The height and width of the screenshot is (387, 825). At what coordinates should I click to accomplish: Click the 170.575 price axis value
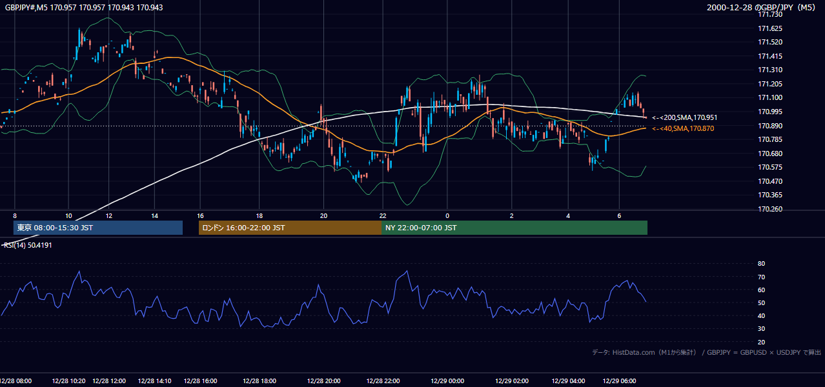(769, 167)
